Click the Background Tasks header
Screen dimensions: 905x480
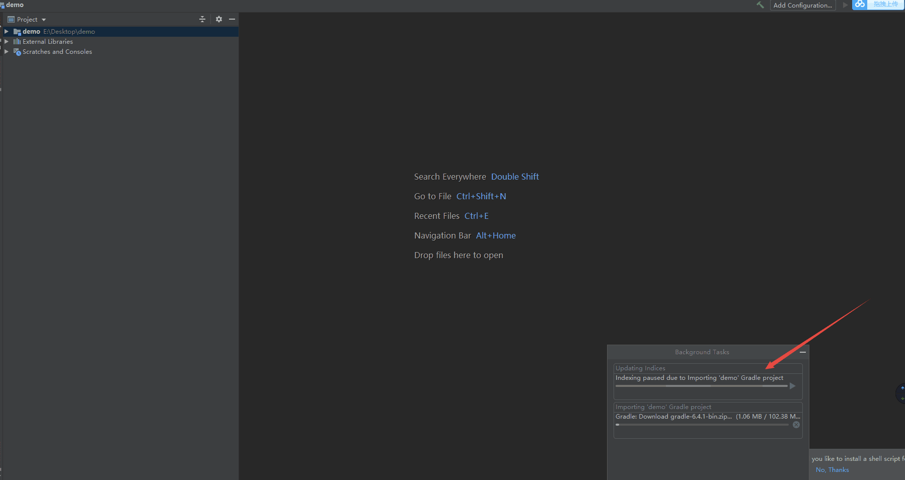pyautogui.click(x=702, y=352)
